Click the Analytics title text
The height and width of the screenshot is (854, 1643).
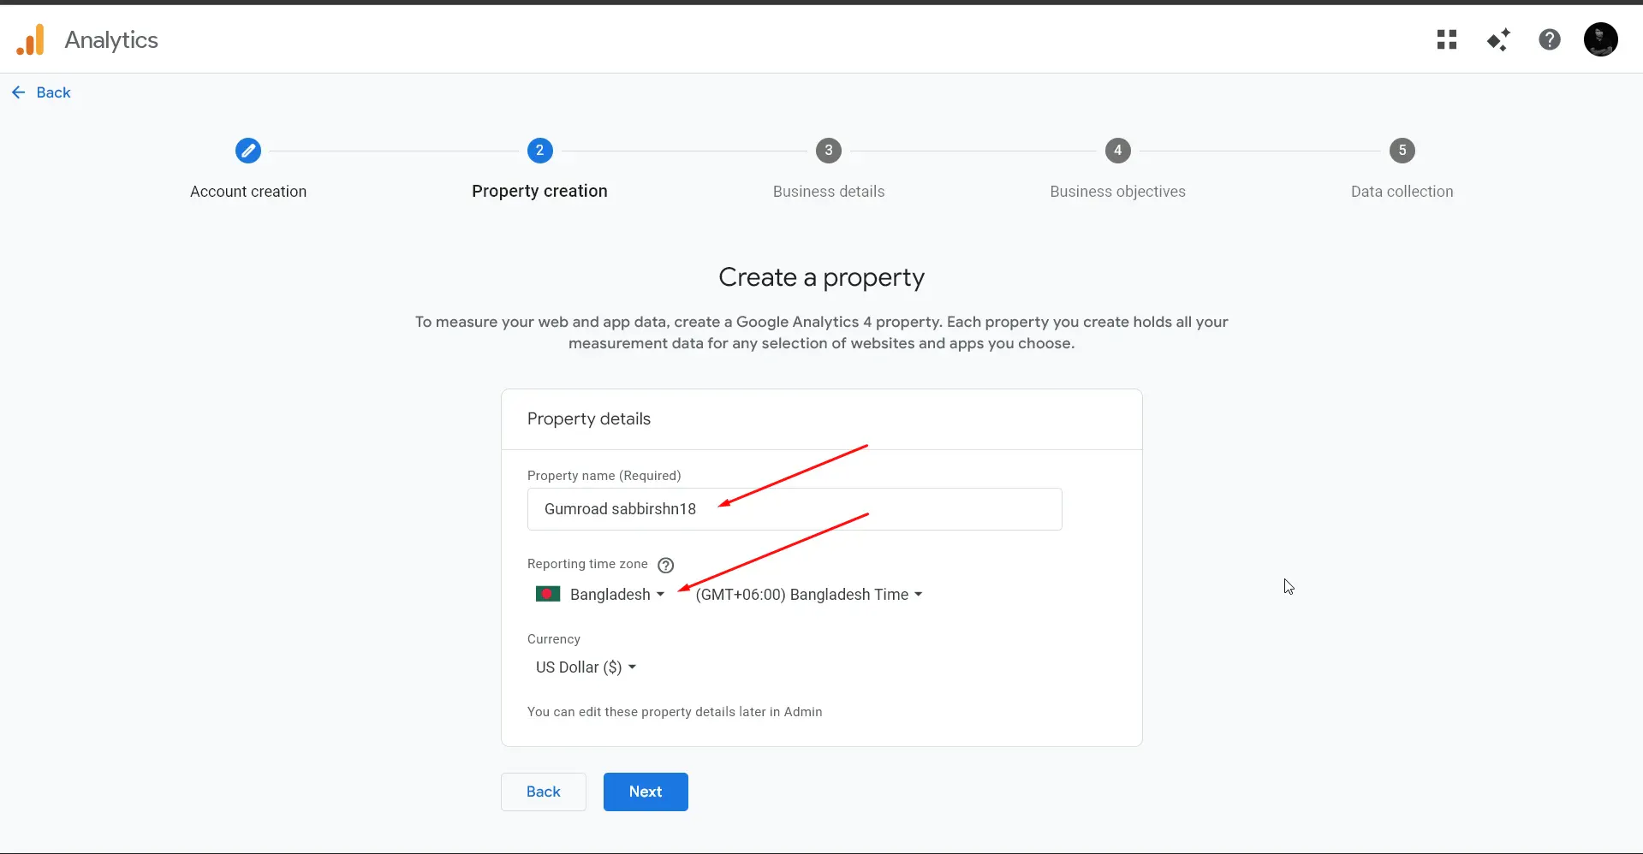pyautogui.click(x=111, y=40)
